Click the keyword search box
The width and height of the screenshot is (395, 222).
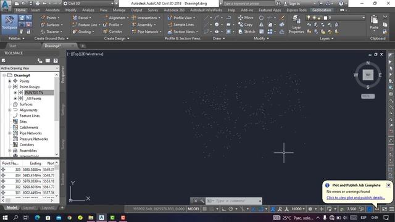(248, 4)
